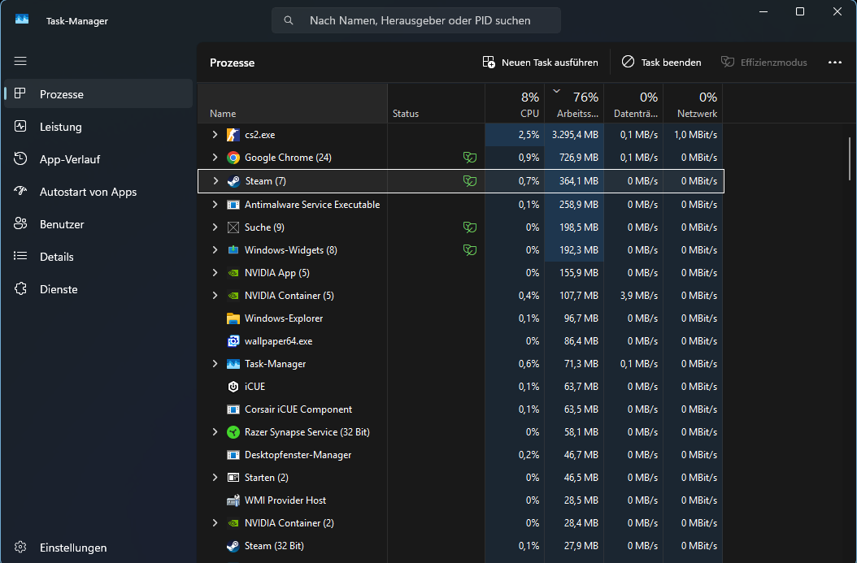Viewport: 857px width, 563px height.
Task: Sort by Netzwerk column header
Action: 693,102
